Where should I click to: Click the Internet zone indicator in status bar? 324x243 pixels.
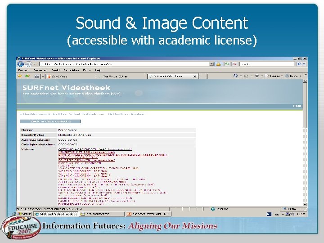(x=219, y=209)
